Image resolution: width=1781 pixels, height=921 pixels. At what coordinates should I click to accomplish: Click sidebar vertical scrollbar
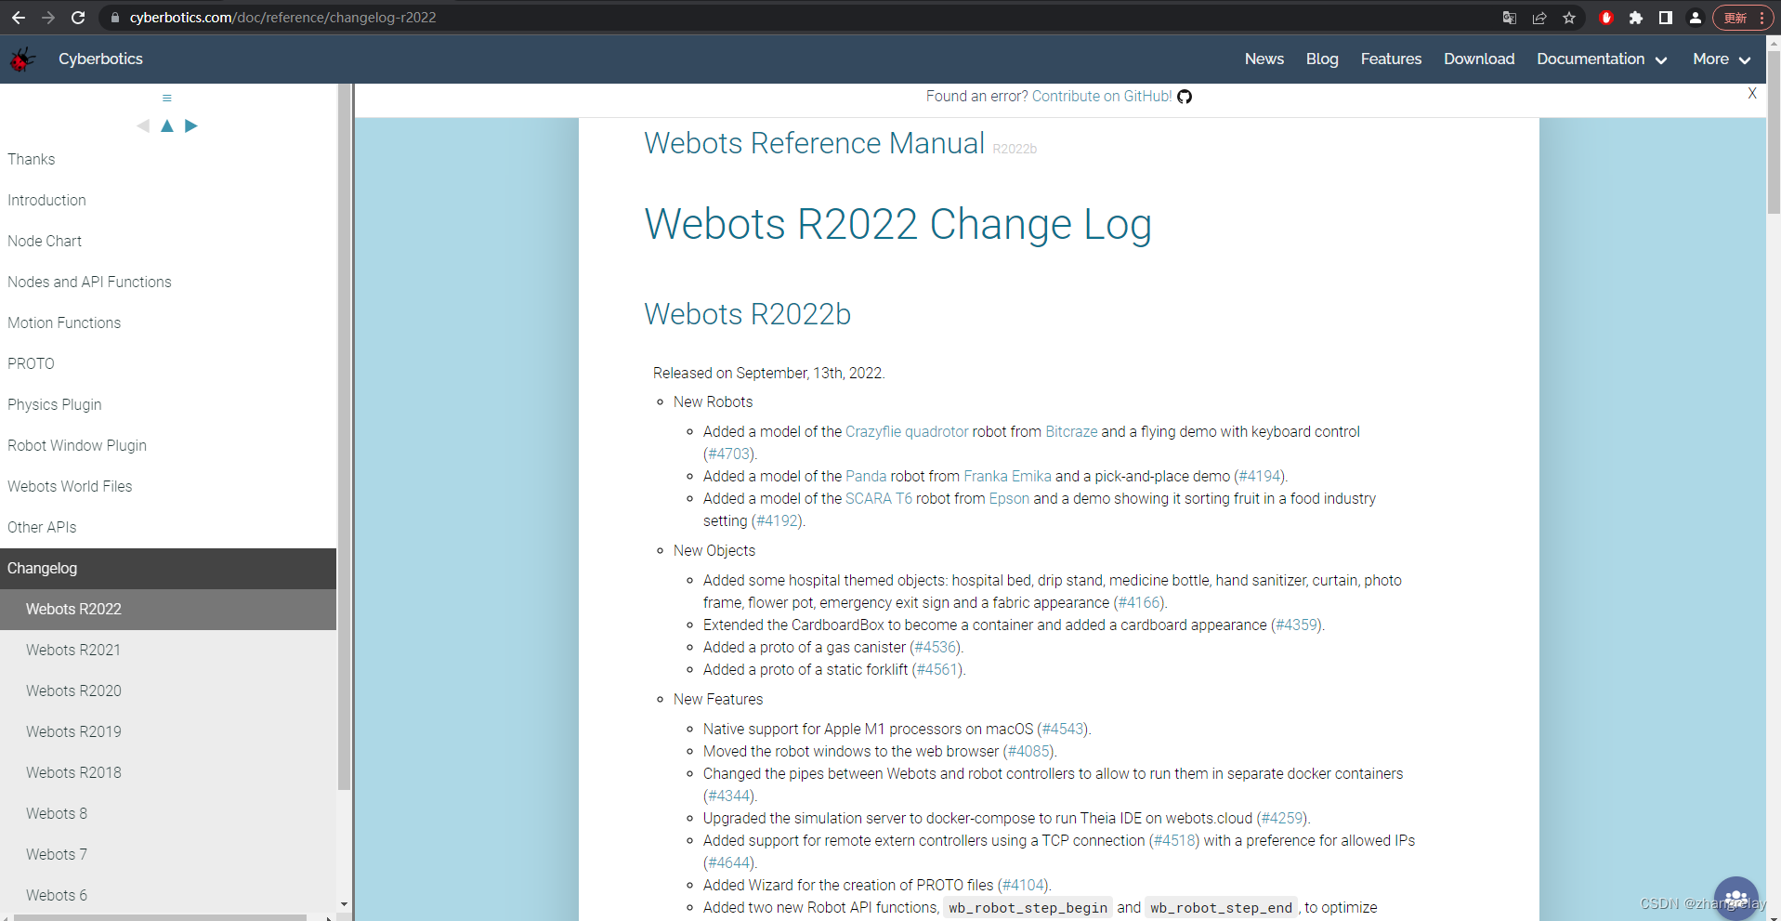(x=344, y=437)
